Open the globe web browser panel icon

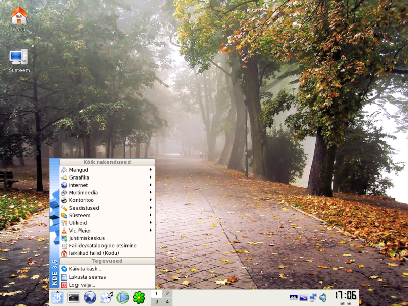coord(90,297)
